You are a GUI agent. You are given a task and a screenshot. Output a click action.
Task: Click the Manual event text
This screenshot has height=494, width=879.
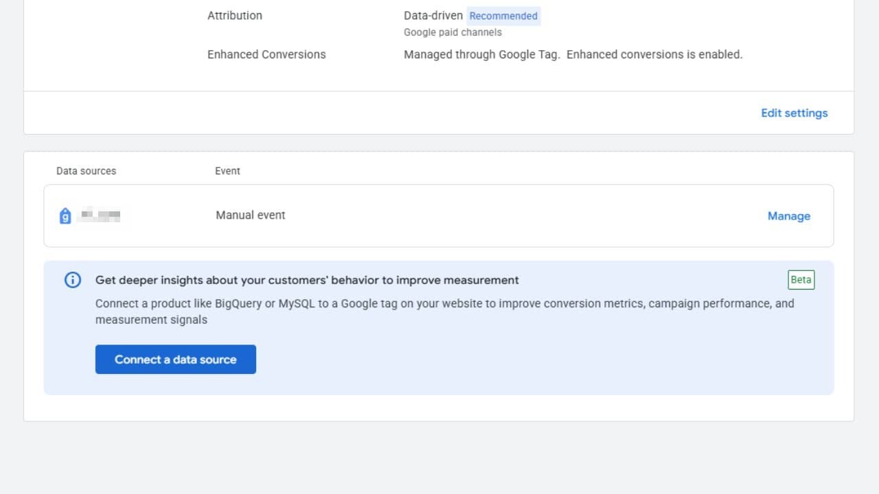(250, 215)
